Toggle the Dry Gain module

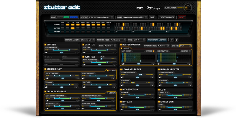(121, 102)
